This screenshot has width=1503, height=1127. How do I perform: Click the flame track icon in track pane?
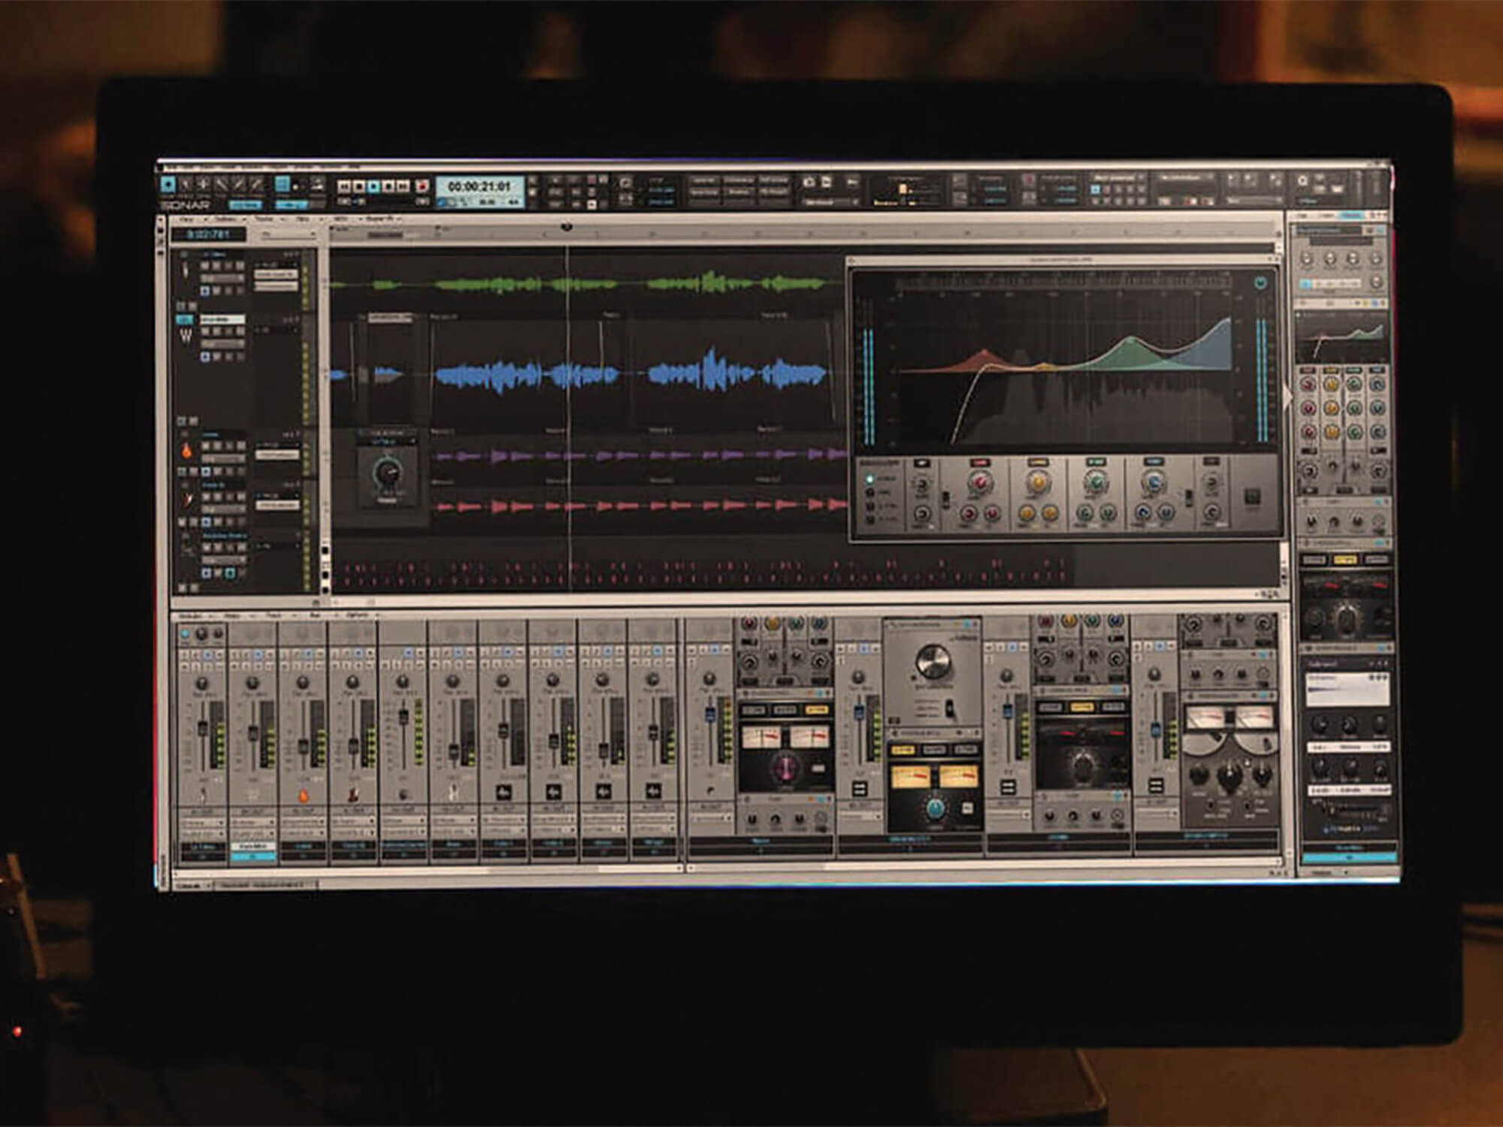click(x=184, y=451)
